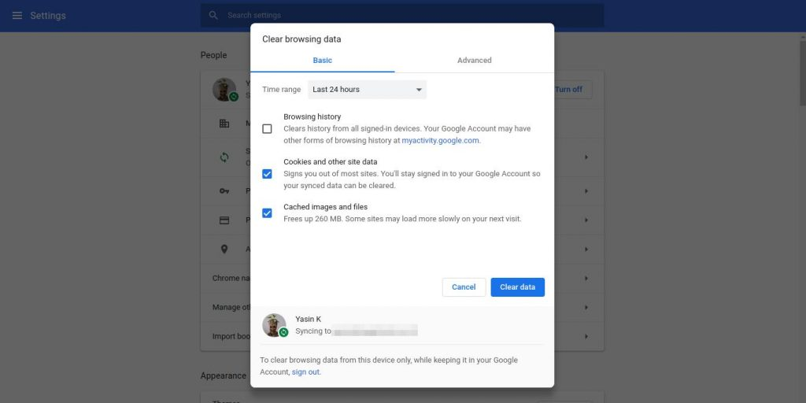Click the People section heading
This screenshot has width=806, height=403.
[x=213, y=55]
